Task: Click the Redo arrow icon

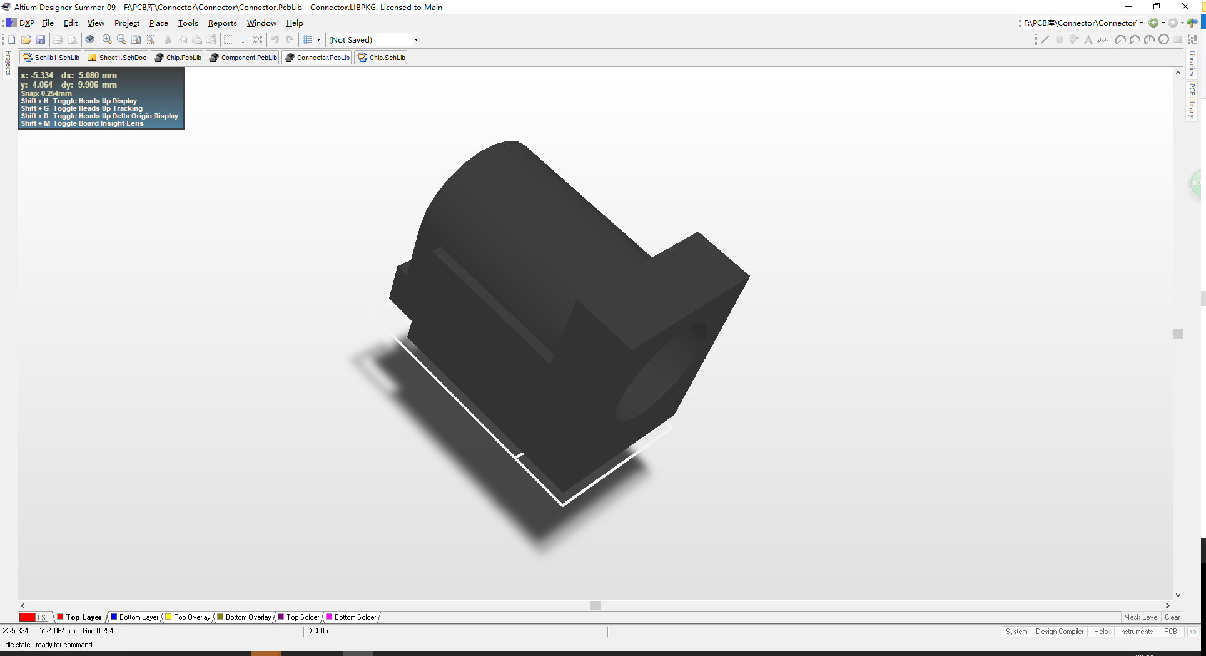Action: click(x=290, y=39)
